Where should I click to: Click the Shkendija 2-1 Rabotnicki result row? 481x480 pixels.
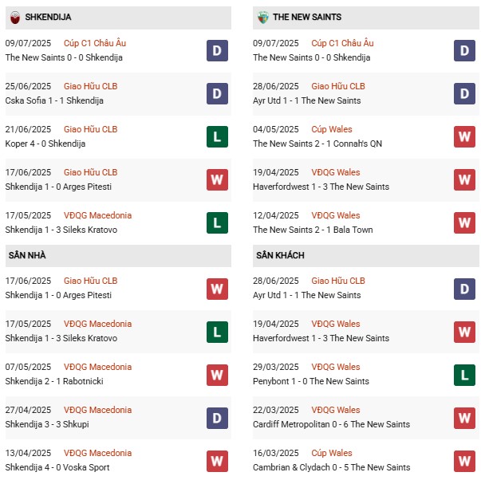[55, 381]
